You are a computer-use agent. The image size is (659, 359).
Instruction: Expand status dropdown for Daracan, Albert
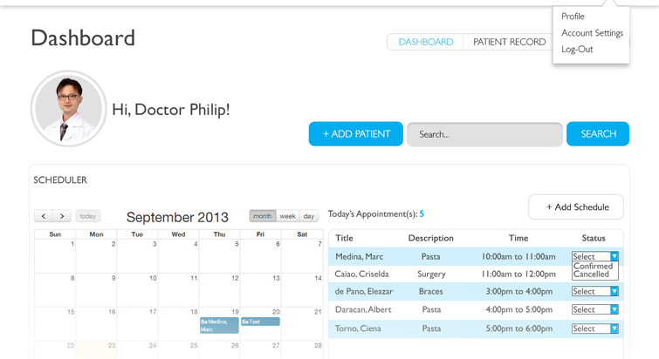click(595, 309)
